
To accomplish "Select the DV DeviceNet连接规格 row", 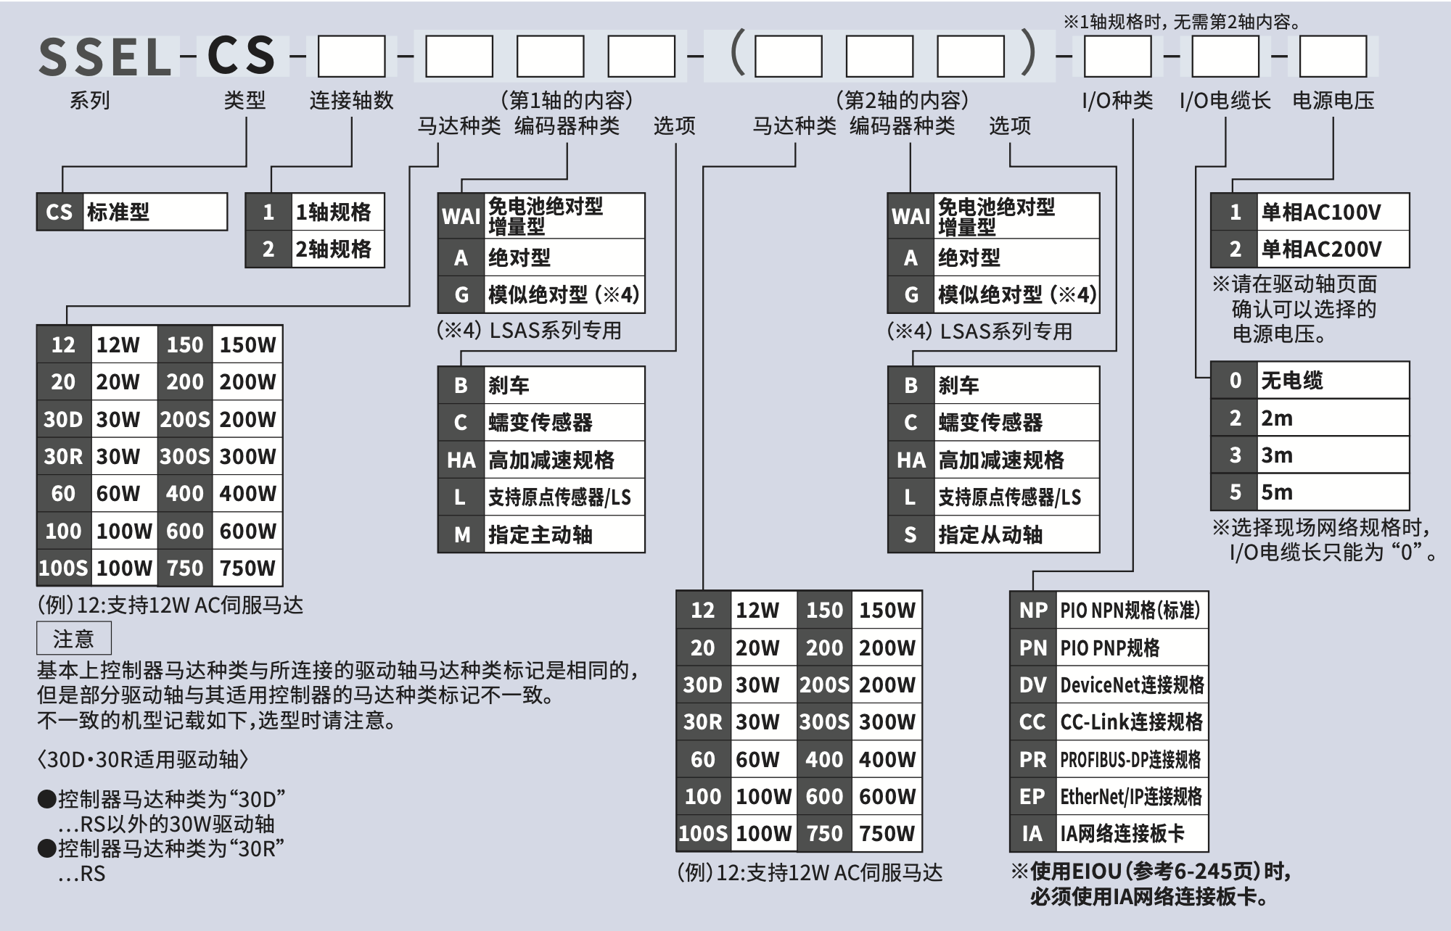I will (x=1109, y=684).
